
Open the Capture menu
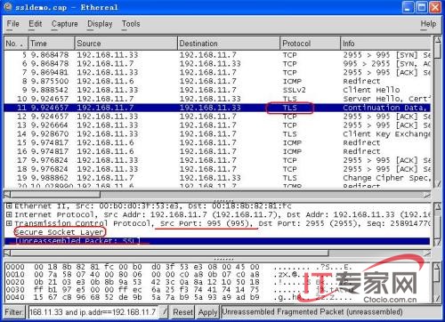click(x=65, y=24)
